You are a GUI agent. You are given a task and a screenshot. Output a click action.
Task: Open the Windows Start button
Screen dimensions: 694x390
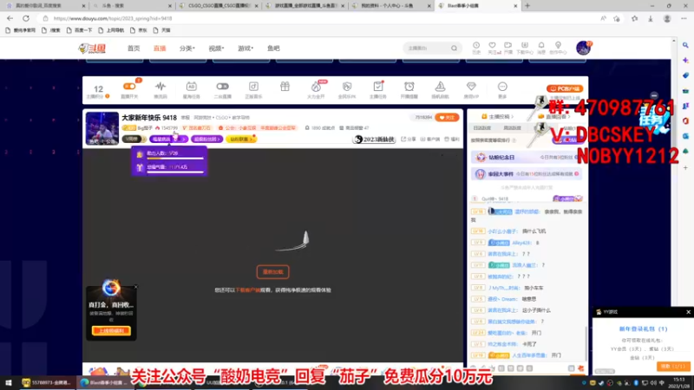8,383
